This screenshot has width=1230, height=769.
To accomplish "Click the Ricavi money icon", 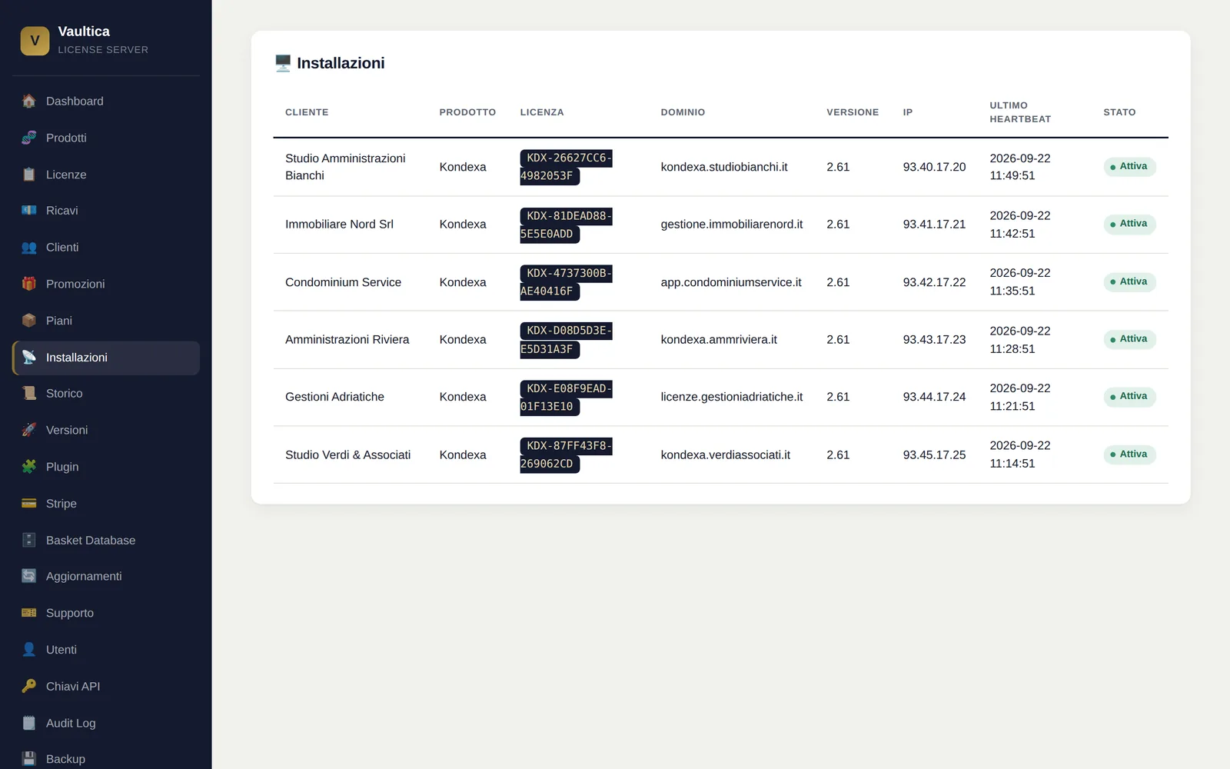I will (29, 210).
